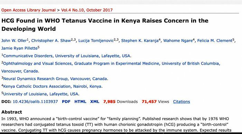
Task: Click author Felicia M. Clement
Action: (x=215, y=41)
